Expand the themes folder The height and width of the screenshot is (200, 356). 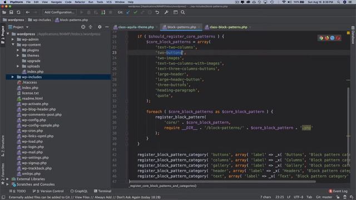click(18, 56)
